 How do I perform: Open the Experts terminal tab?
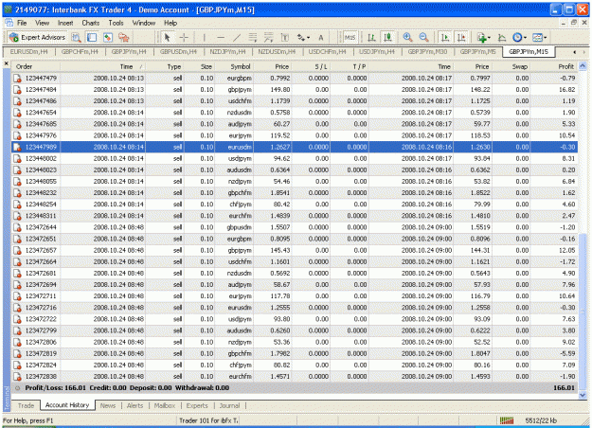click(197, 405)
